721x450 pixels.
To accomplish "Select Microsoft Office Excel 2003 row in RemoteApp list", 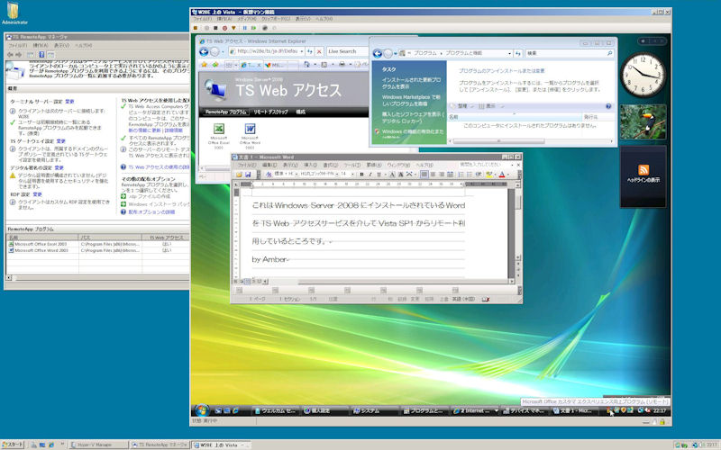I will (97, 244).
